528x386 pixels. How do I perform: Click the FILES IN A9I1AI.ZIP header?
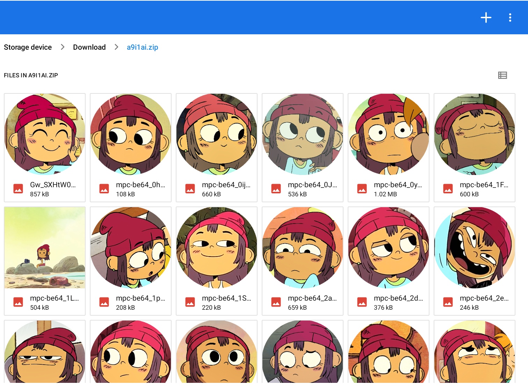[31, 75]
